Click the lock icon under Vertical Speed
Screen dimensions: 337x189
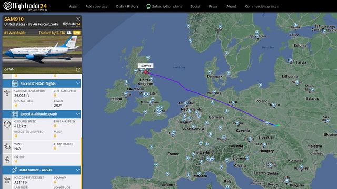tap(55, 95)
